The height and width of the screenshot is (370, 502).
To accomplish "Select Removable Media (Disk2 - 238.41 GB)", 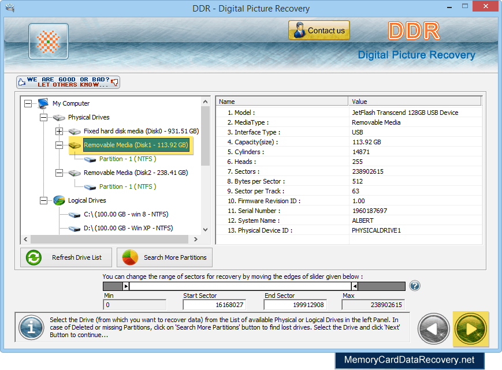I will pos(136,173).
